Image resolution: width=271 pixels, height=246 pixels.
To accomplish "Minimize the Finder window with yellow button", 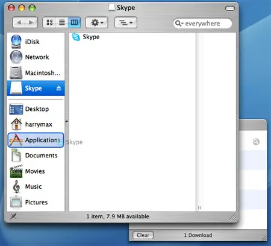I will click(x=22, y=8).
